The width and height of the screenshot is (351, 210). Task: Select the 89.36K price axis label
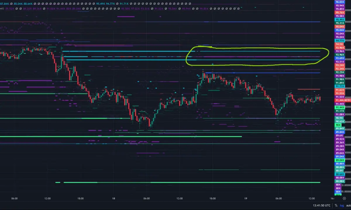point(340,143)
